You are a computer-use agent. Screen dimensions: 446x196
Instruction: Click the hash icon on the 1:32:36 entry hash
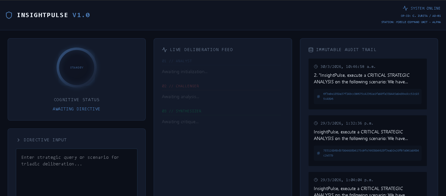(318, 153)
